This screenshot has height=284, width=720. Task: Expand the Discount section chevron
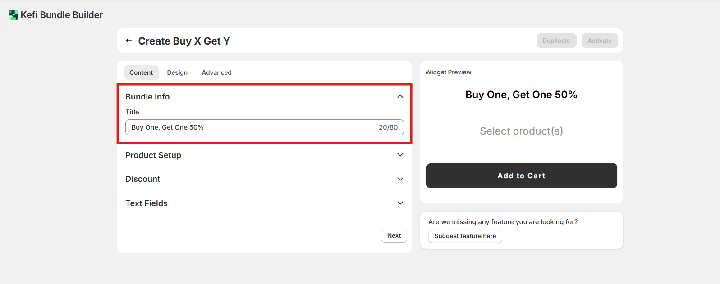pyautogui.click(x=400, y=179)
